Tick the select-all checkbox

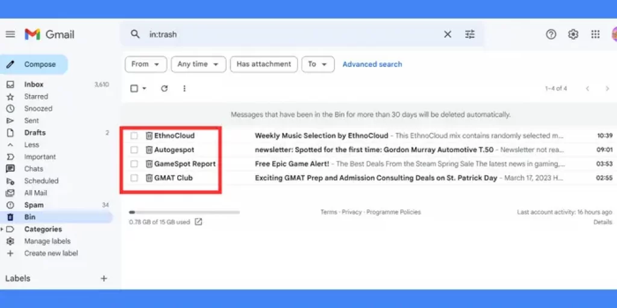134,88
